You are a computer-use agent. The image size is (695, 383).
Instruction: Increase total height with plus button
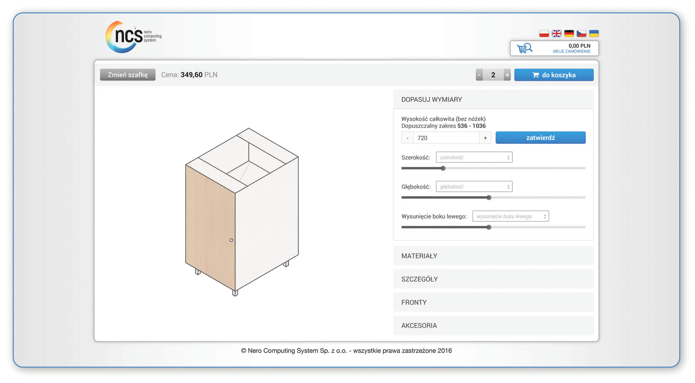485,138
